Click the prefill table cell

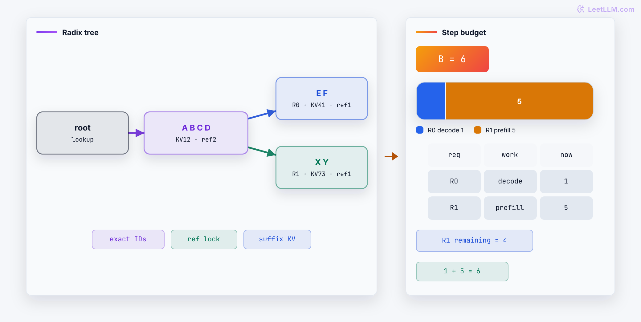(510, 208)
